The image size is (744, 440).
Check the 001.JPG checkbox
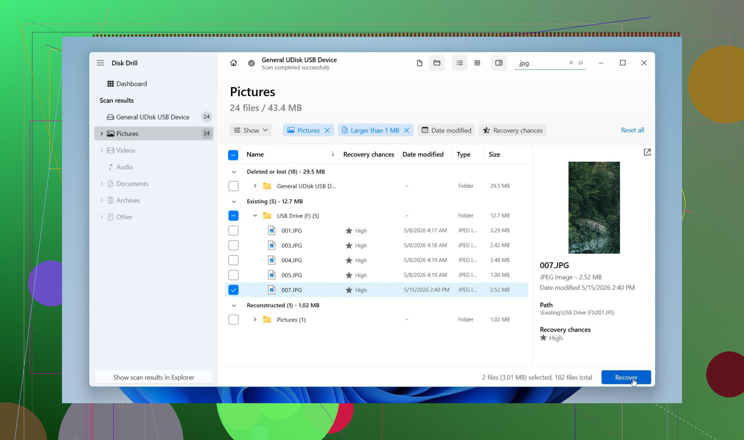point(233,230)
